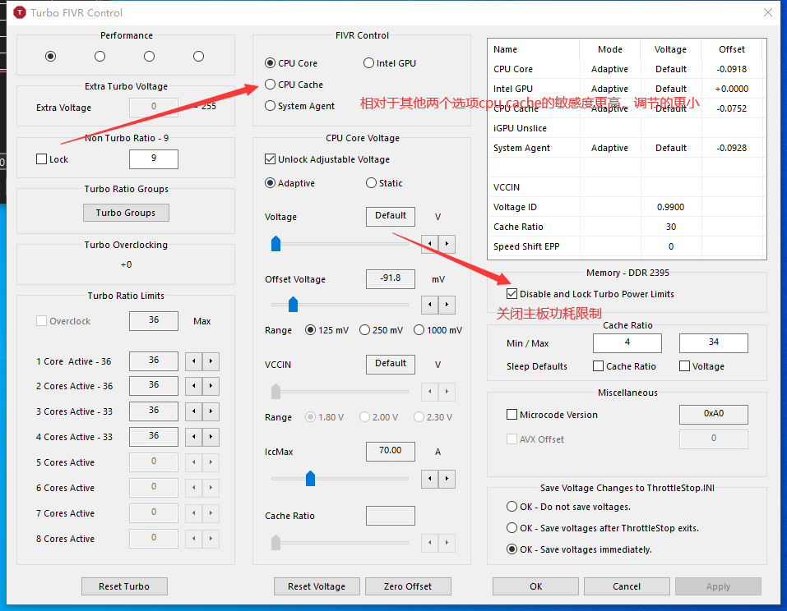Lower the 2 Cores Active ratio

(x=194, y=386)
